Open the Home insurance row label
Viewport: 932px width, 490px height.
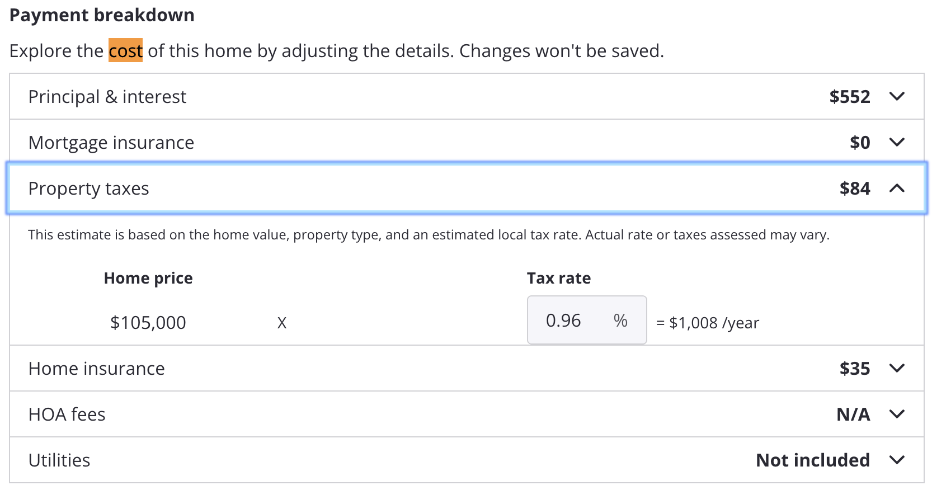[96, 369]
